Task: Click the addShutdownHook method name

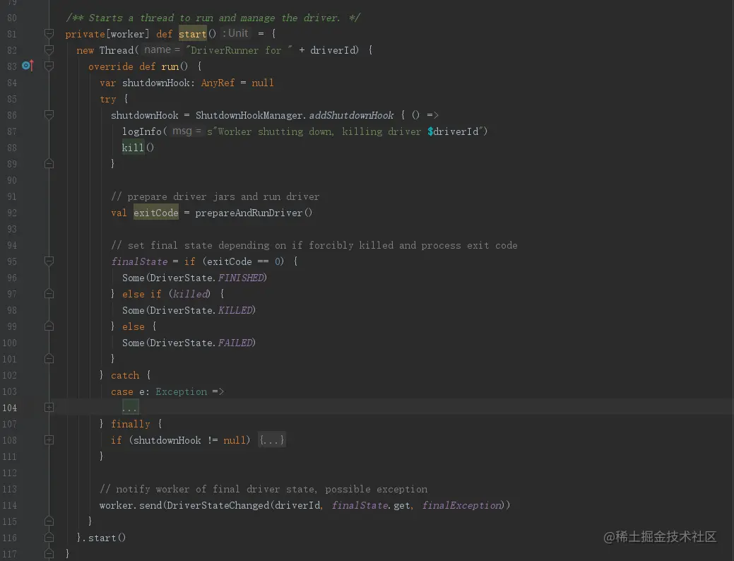Action: coord(351,115)
